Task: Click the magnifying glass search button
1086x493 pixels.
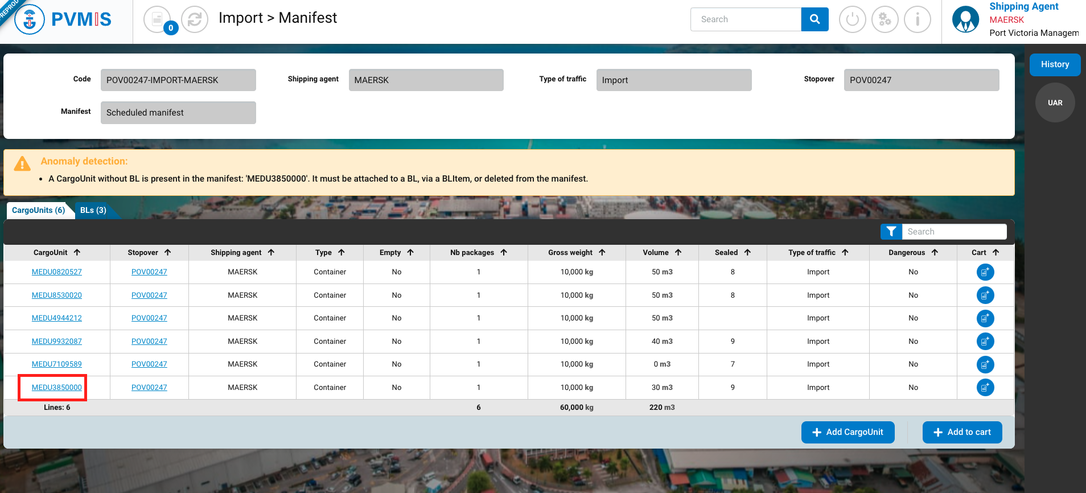Action: [814, 19]
